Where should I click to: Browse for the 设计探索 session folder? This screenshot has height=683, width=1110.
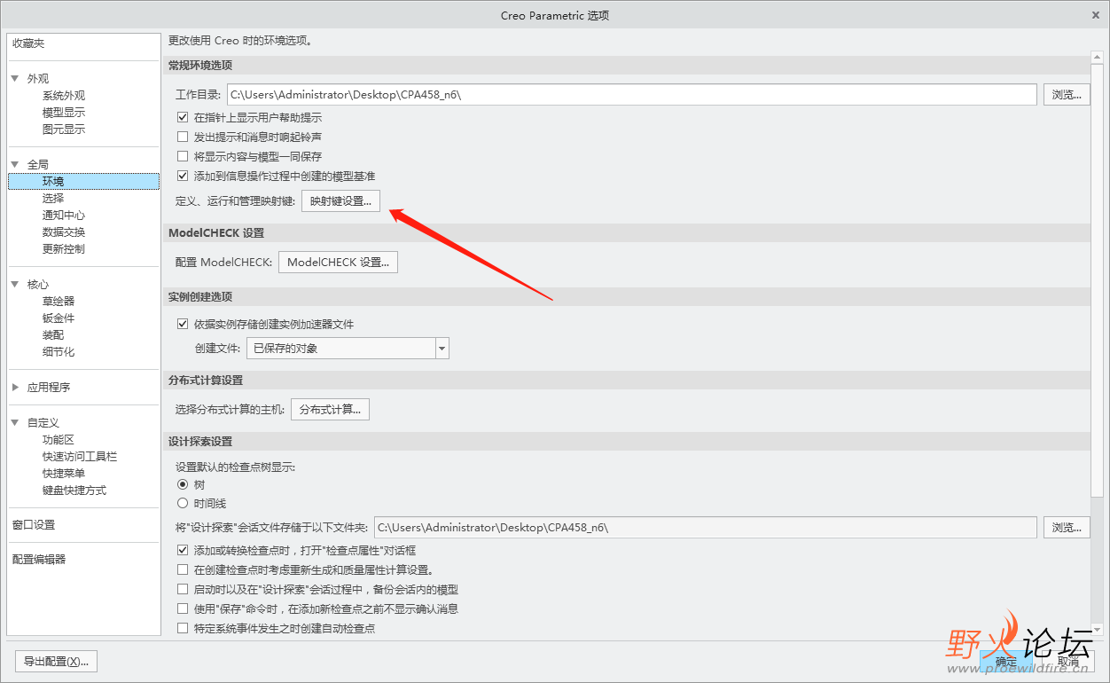[1067, 527]
